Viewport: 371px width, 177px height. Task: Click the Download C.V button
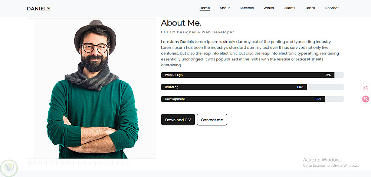(x=178, y=120)
